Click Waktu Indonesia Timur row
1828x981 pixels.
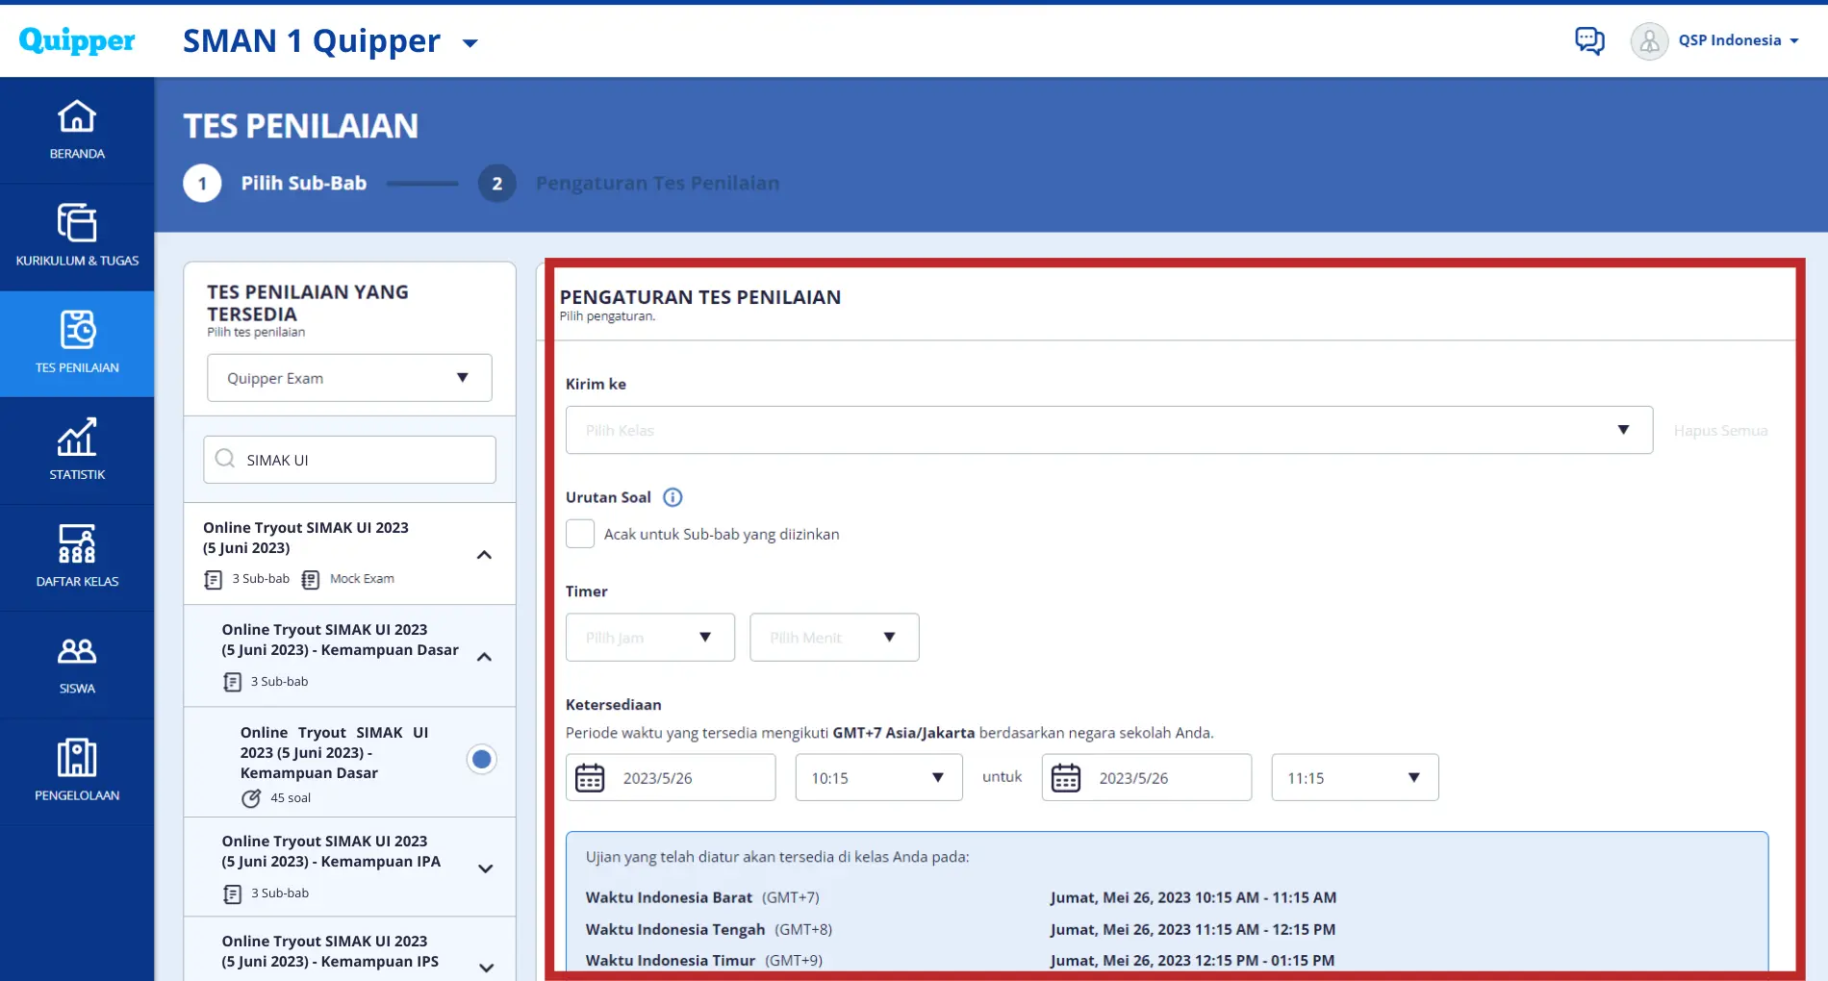tap(960, 960)
